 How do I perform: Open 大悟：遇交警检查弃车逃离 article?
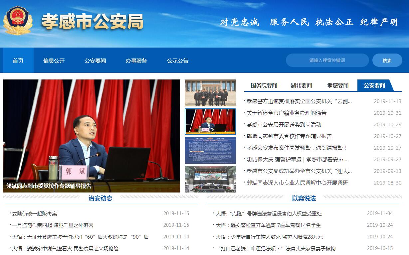pyautogui.click(x=268, y=225)
